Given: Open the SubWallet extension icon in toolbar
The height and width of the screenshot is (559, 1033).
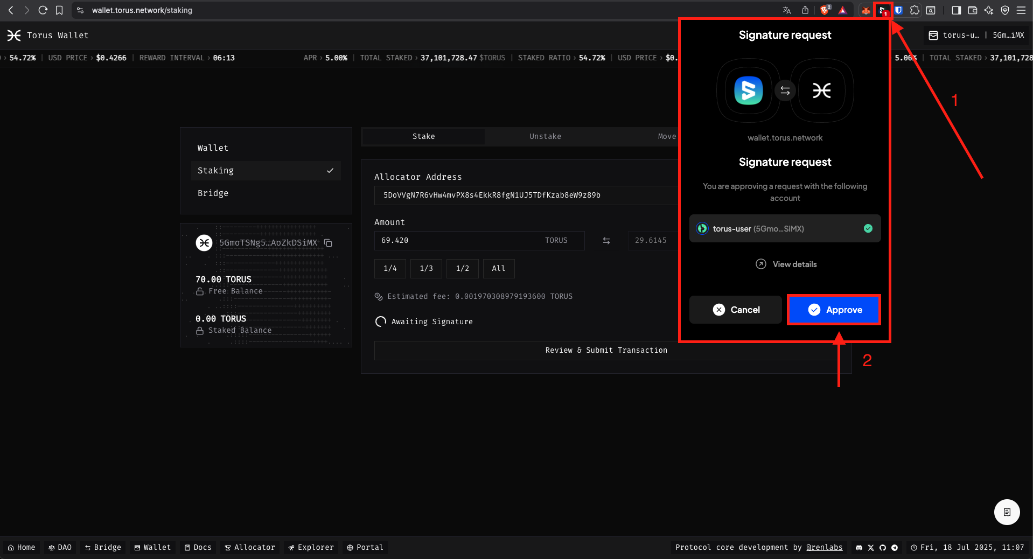Looking at the screenshot, I should point(882,10).
